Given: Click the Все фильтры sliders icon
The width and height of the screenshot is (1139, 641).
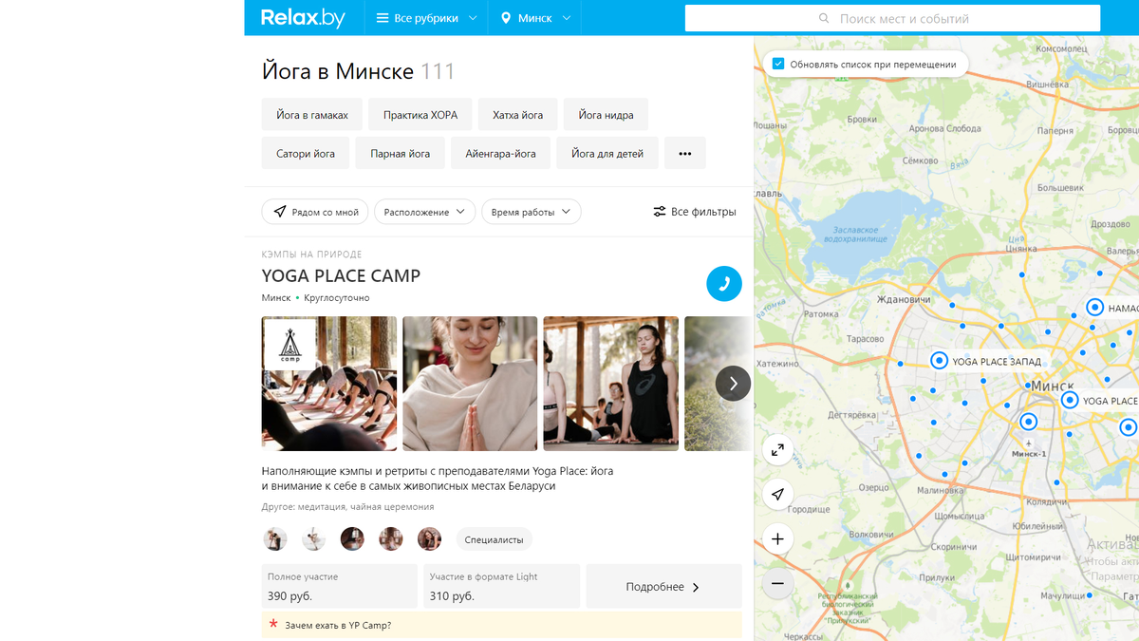Looking at the screenshot, I should coord(659,212).
